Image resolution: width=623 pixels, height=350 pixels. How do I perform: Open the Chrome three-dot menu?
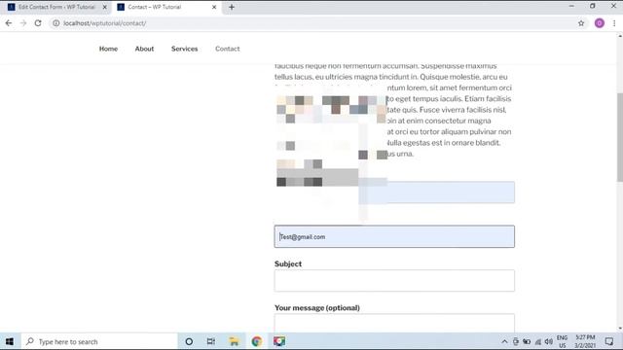coord(614,23)
